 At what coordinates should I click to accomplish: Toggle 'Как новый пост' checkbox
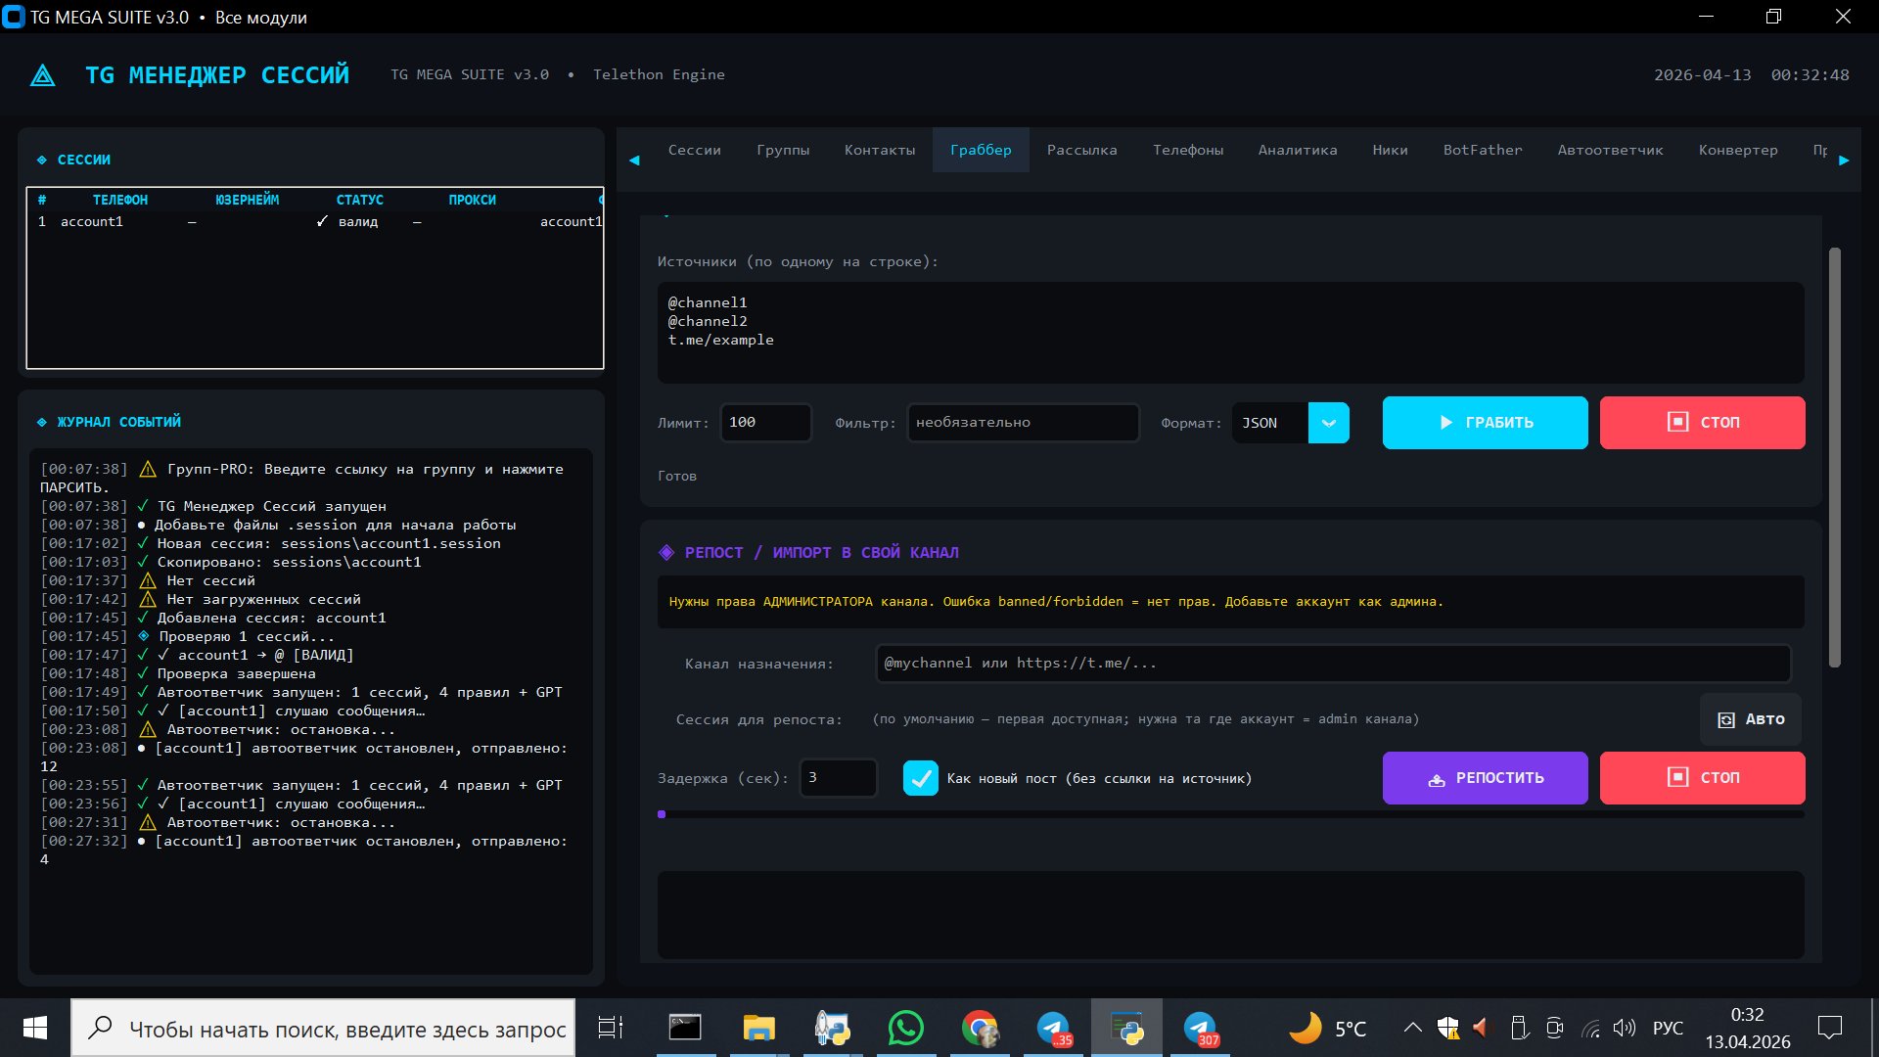(920, 778)
